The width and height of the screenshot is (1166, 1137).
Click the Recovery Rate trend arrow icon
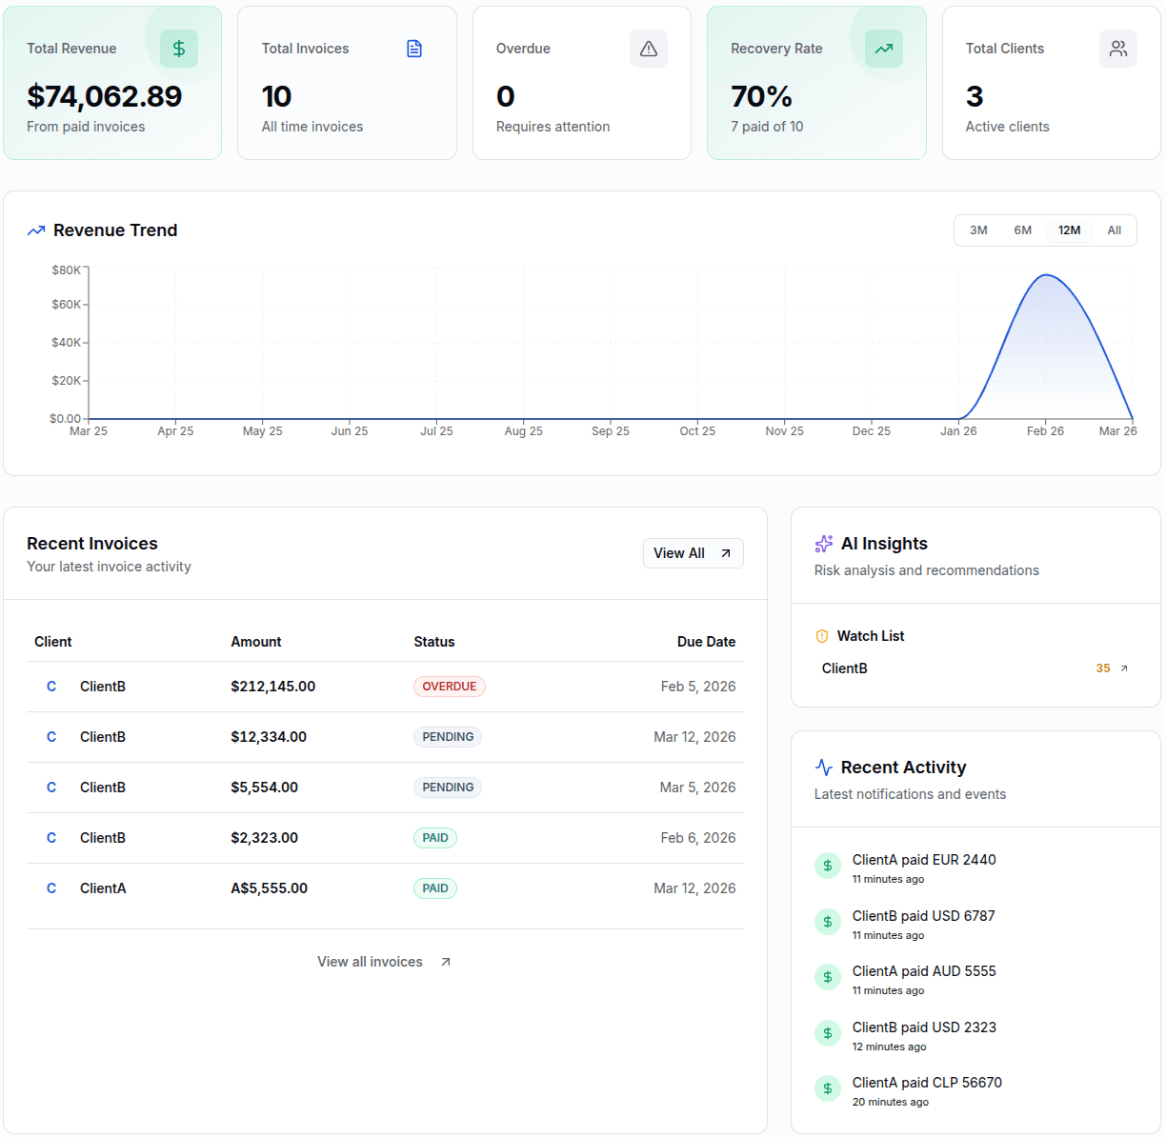tap(883, 49)
